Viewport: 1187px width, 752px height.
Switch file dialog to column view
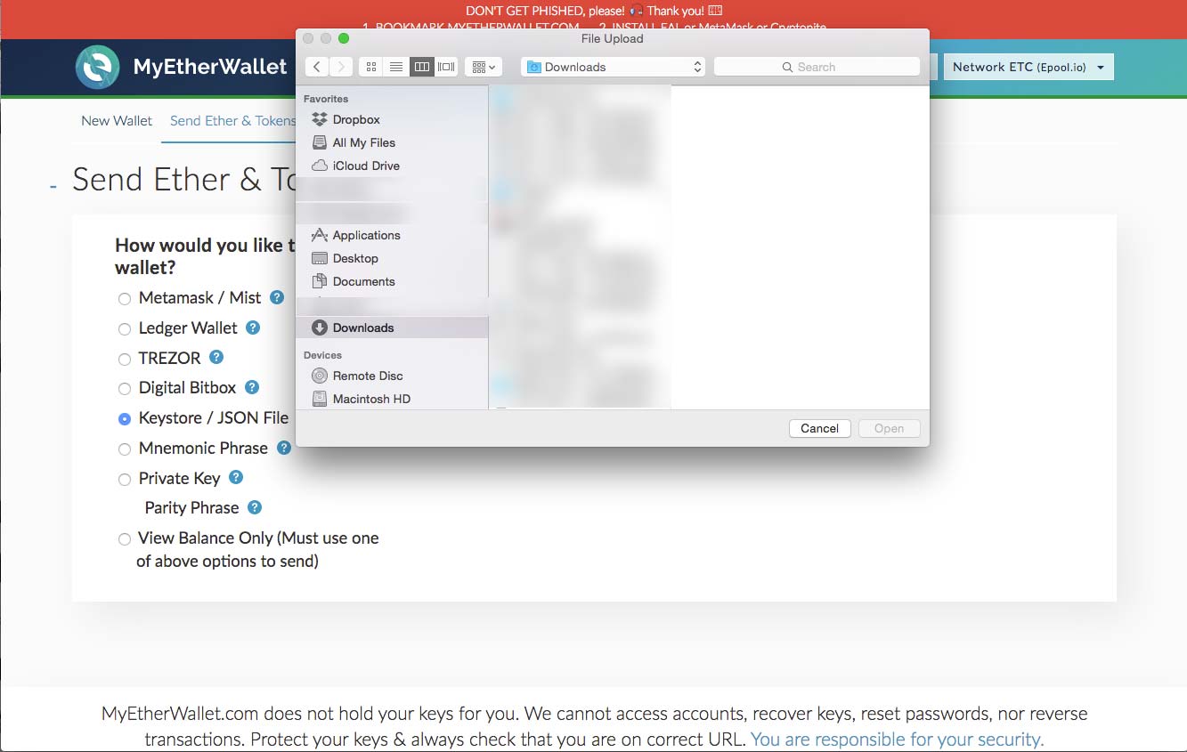point(422,67)
